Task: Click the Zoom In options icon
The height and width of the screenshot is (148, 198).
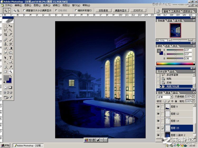Action: pyautogui.click(x=15, y=11)
